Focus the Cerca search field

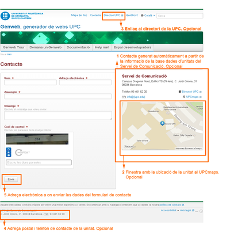click(x=180, y=16)
